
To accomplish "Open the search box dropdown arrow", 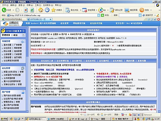I will click(x=140, y=15).
